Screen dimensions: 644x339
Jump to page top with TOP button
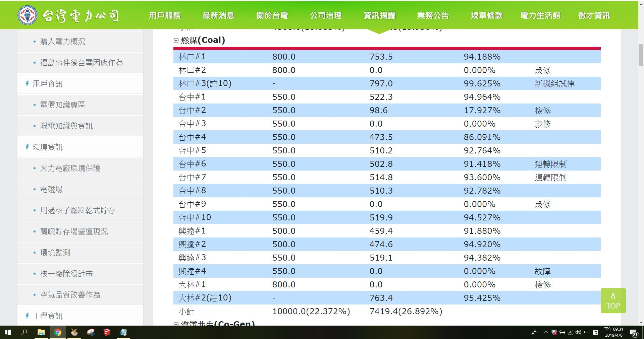tap(613, 300)
